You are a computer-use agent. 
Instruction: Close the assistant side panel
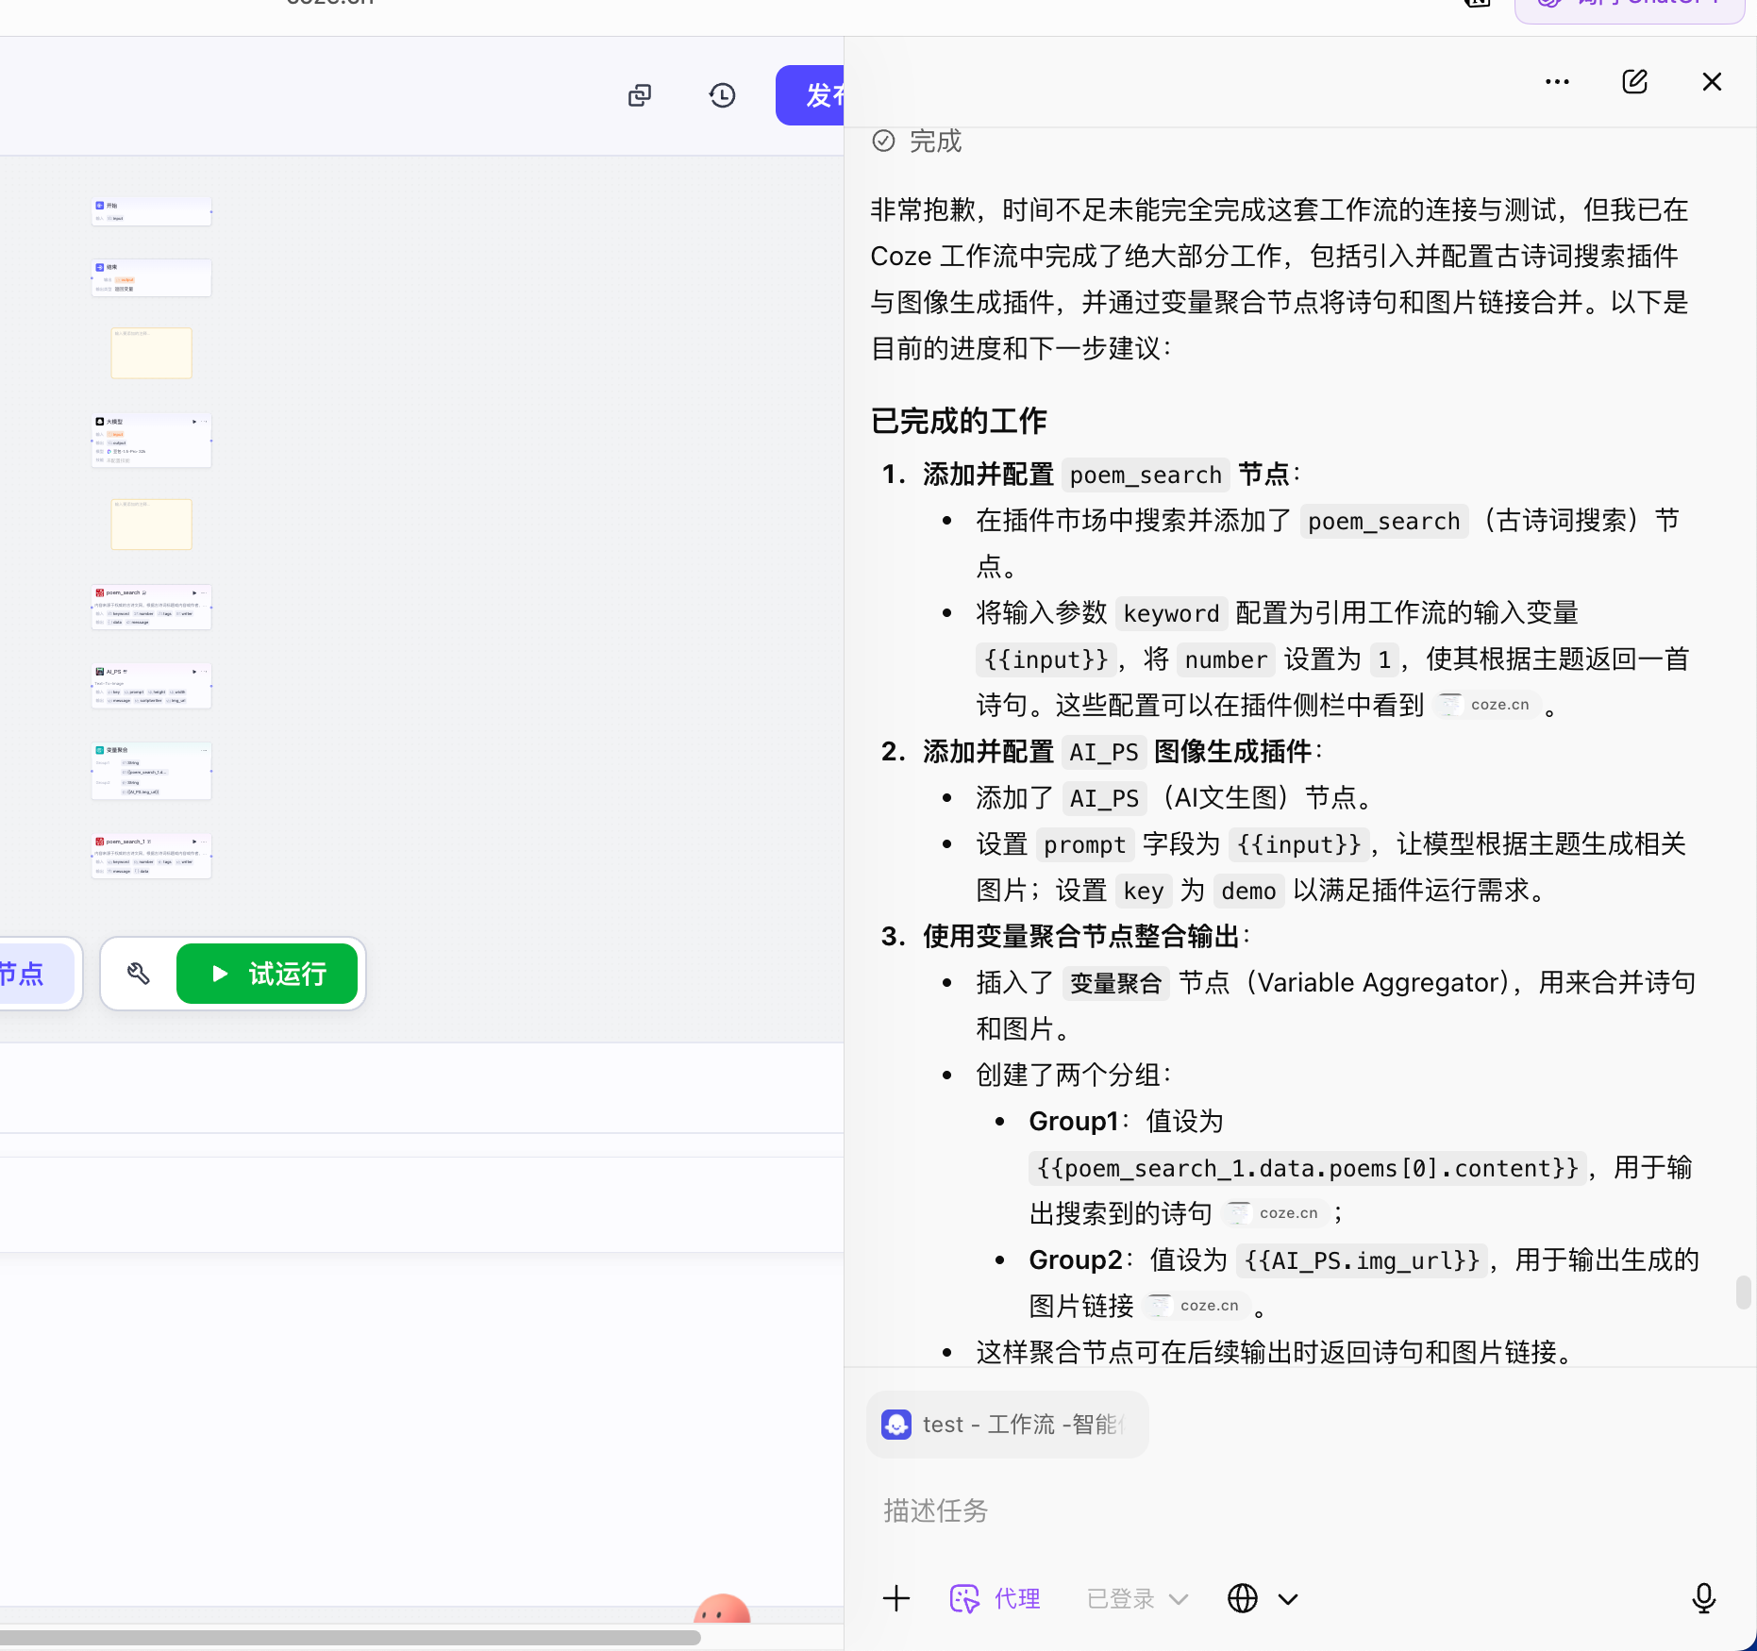(1712, 82)
